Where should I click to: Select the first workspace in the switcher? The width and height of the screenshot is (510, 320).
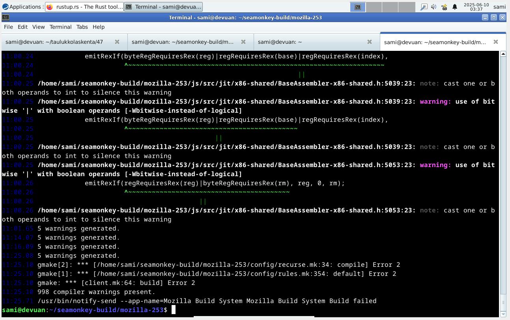(x=358, y=7)
